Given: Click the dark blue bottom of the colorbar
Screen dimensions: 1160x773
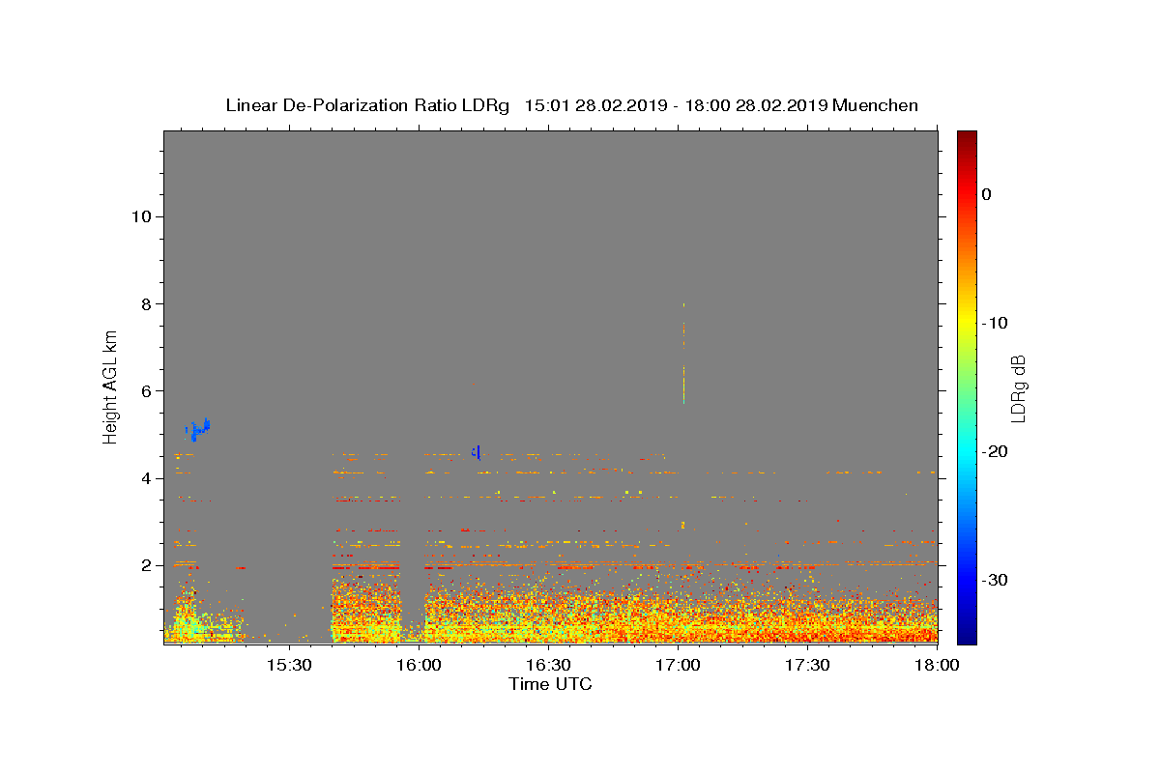Looking at the screenshot, I should pyautogui.click(x=967, y=636).
